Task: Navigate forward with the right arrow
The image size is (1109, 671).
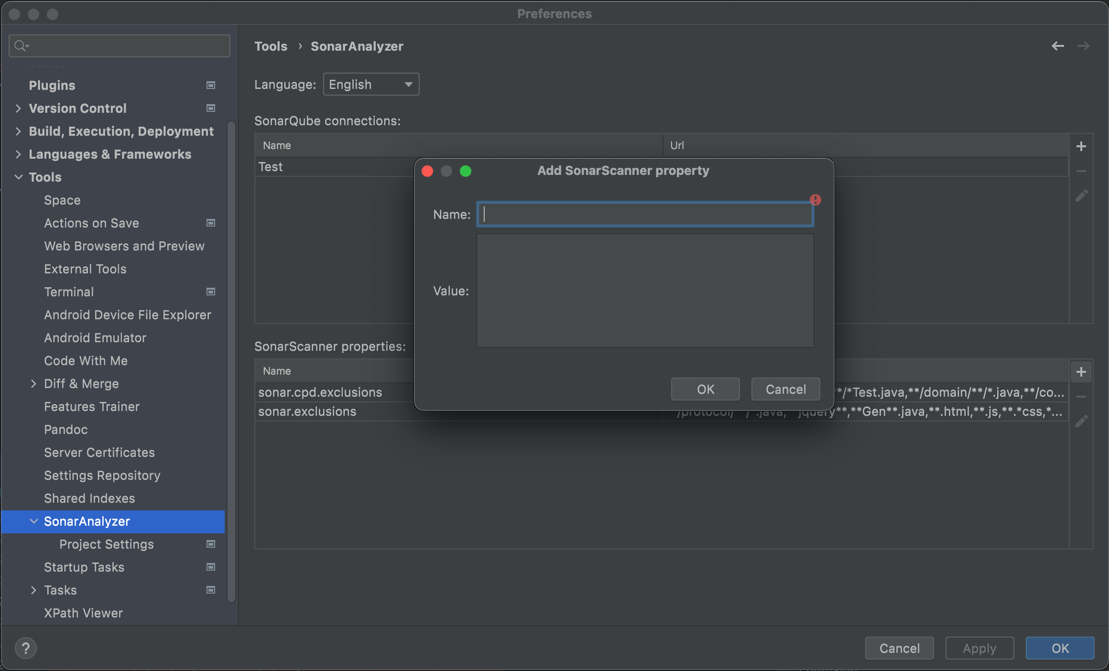Action: point(1083,46)
